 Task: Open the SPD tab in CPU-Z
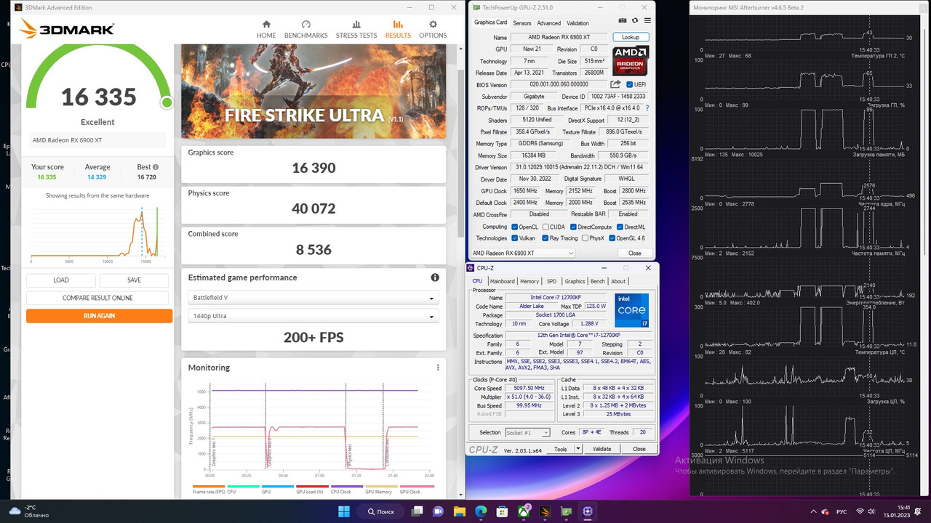551,281
